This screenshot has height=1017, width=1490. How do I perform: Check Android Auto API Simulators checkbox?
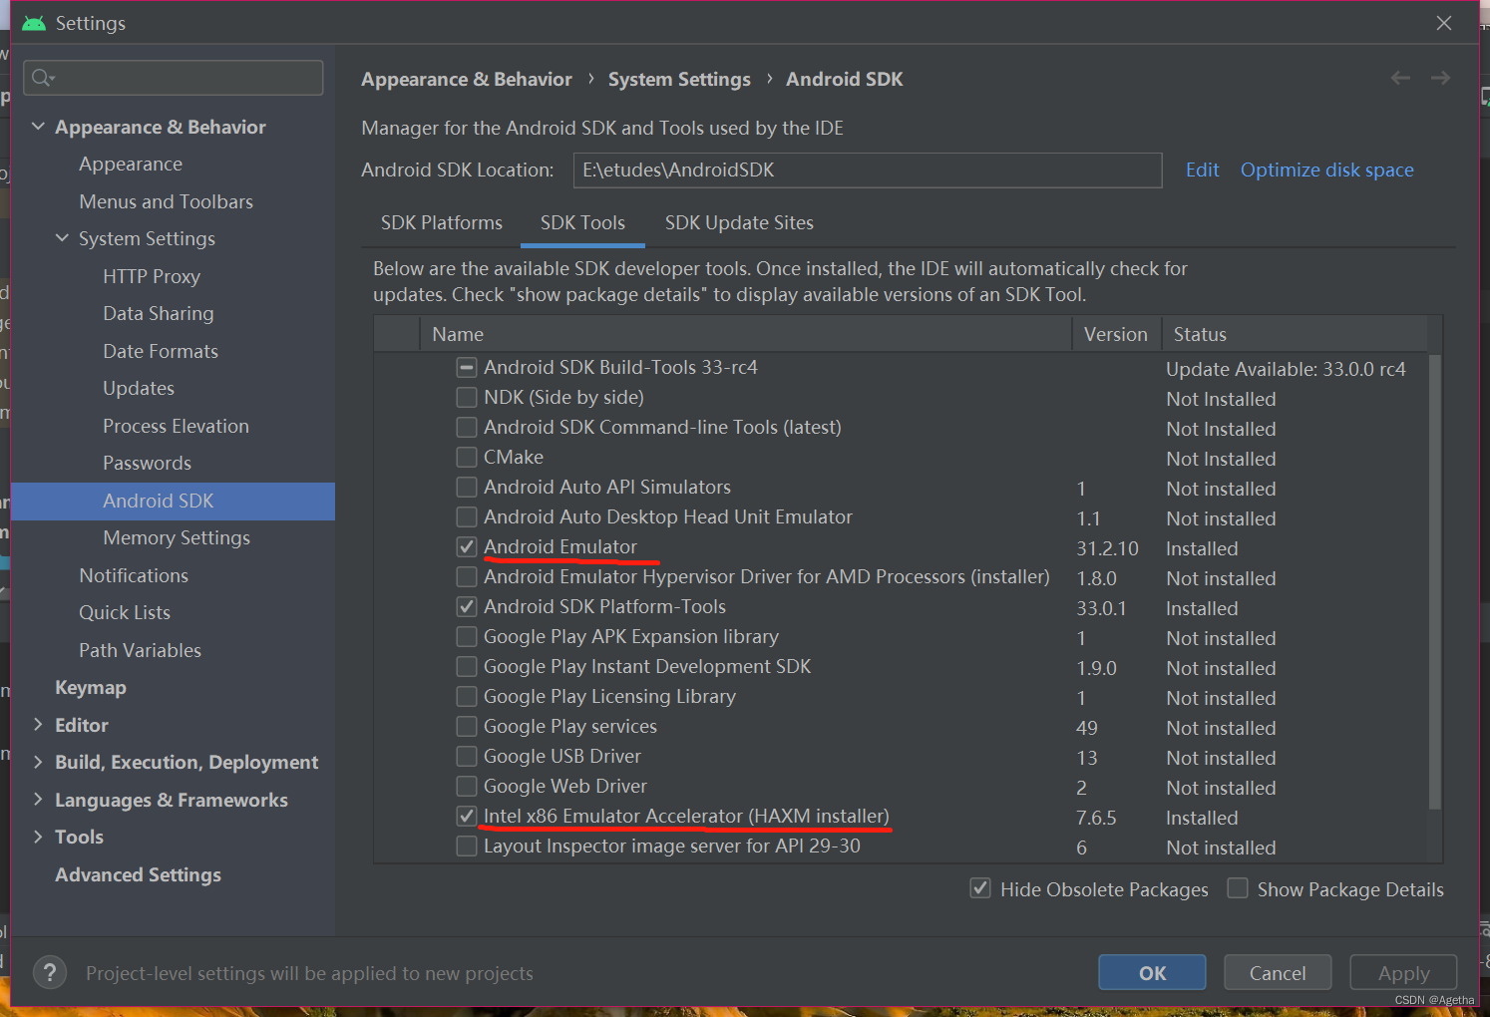pos(466,487)
